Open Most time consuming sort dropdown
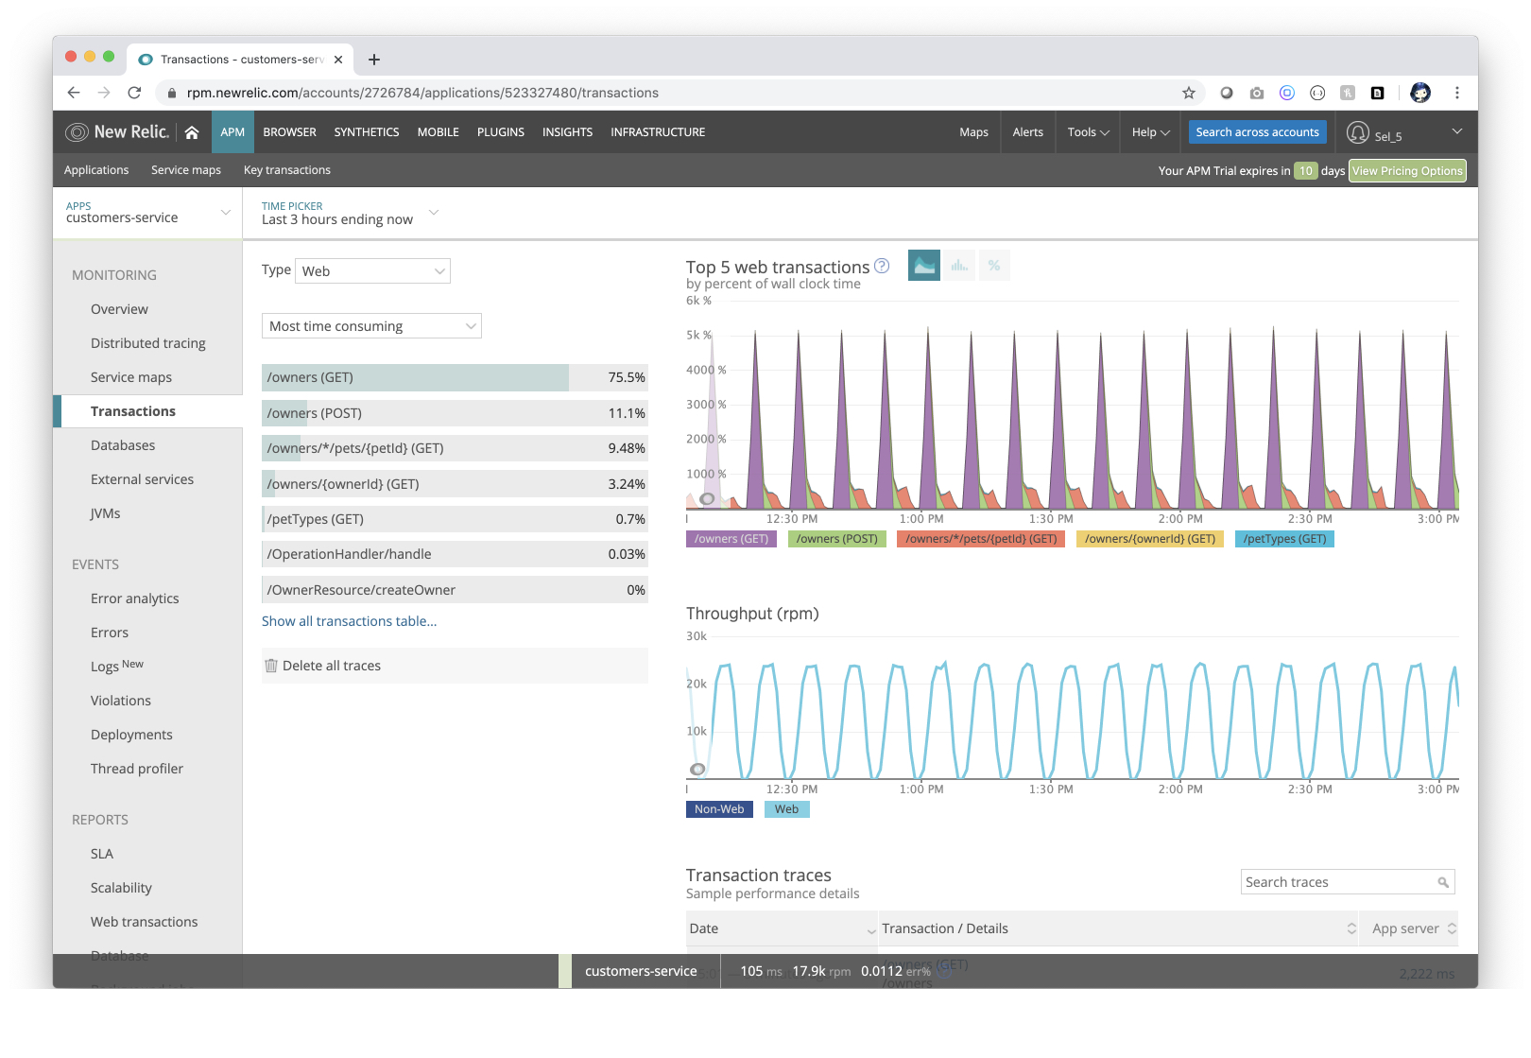 click(371, 326)
